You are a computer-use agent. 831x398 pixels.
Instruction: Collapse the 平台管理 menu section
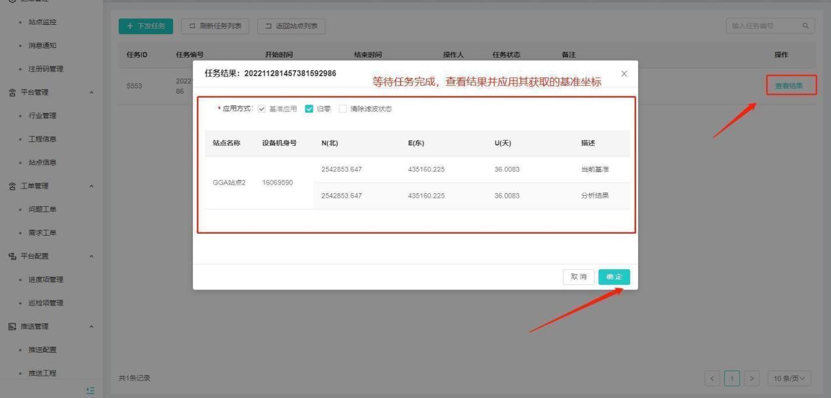[91, 92]
